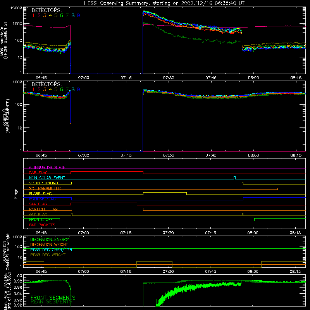Select detector number 9 in the front segments legend

tap(79, 15)
